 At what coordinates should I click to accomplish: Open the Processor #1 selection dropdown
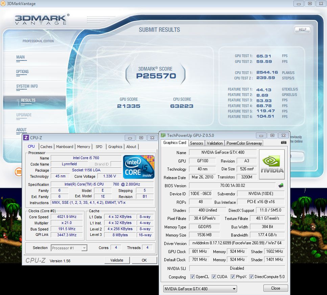click(x=69, y=248)
